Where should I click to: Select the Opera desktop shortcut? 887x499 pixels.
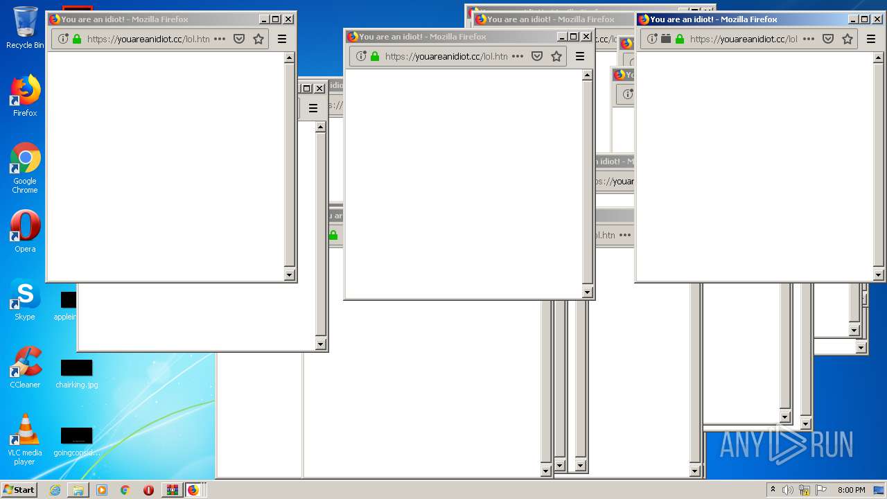coord(25,231)
